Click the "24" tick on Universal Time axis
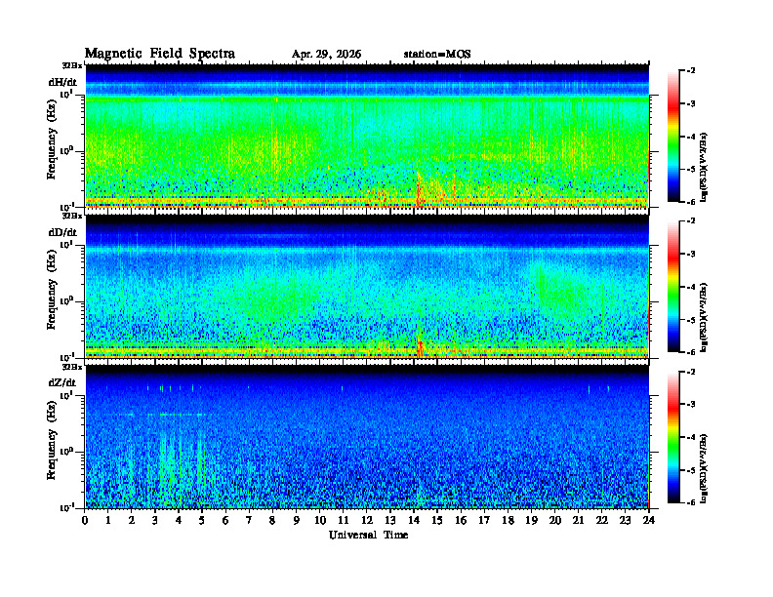This screenshot has width=773, height=597. pos(649,521)
